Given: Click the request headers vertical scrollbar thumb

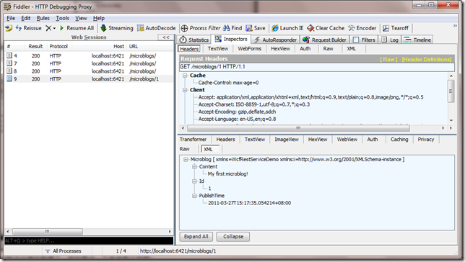Looking at the screenshot, I should click(451, 91).
